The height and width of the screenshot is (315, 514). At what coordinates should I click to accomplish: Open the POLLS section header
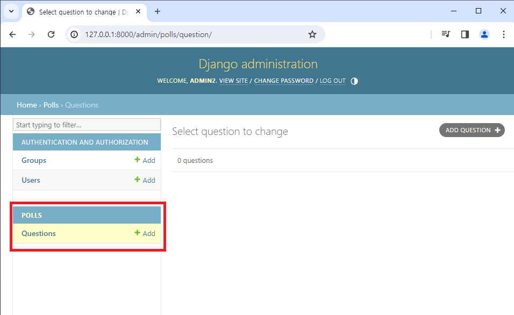click(x=32, y=216)
